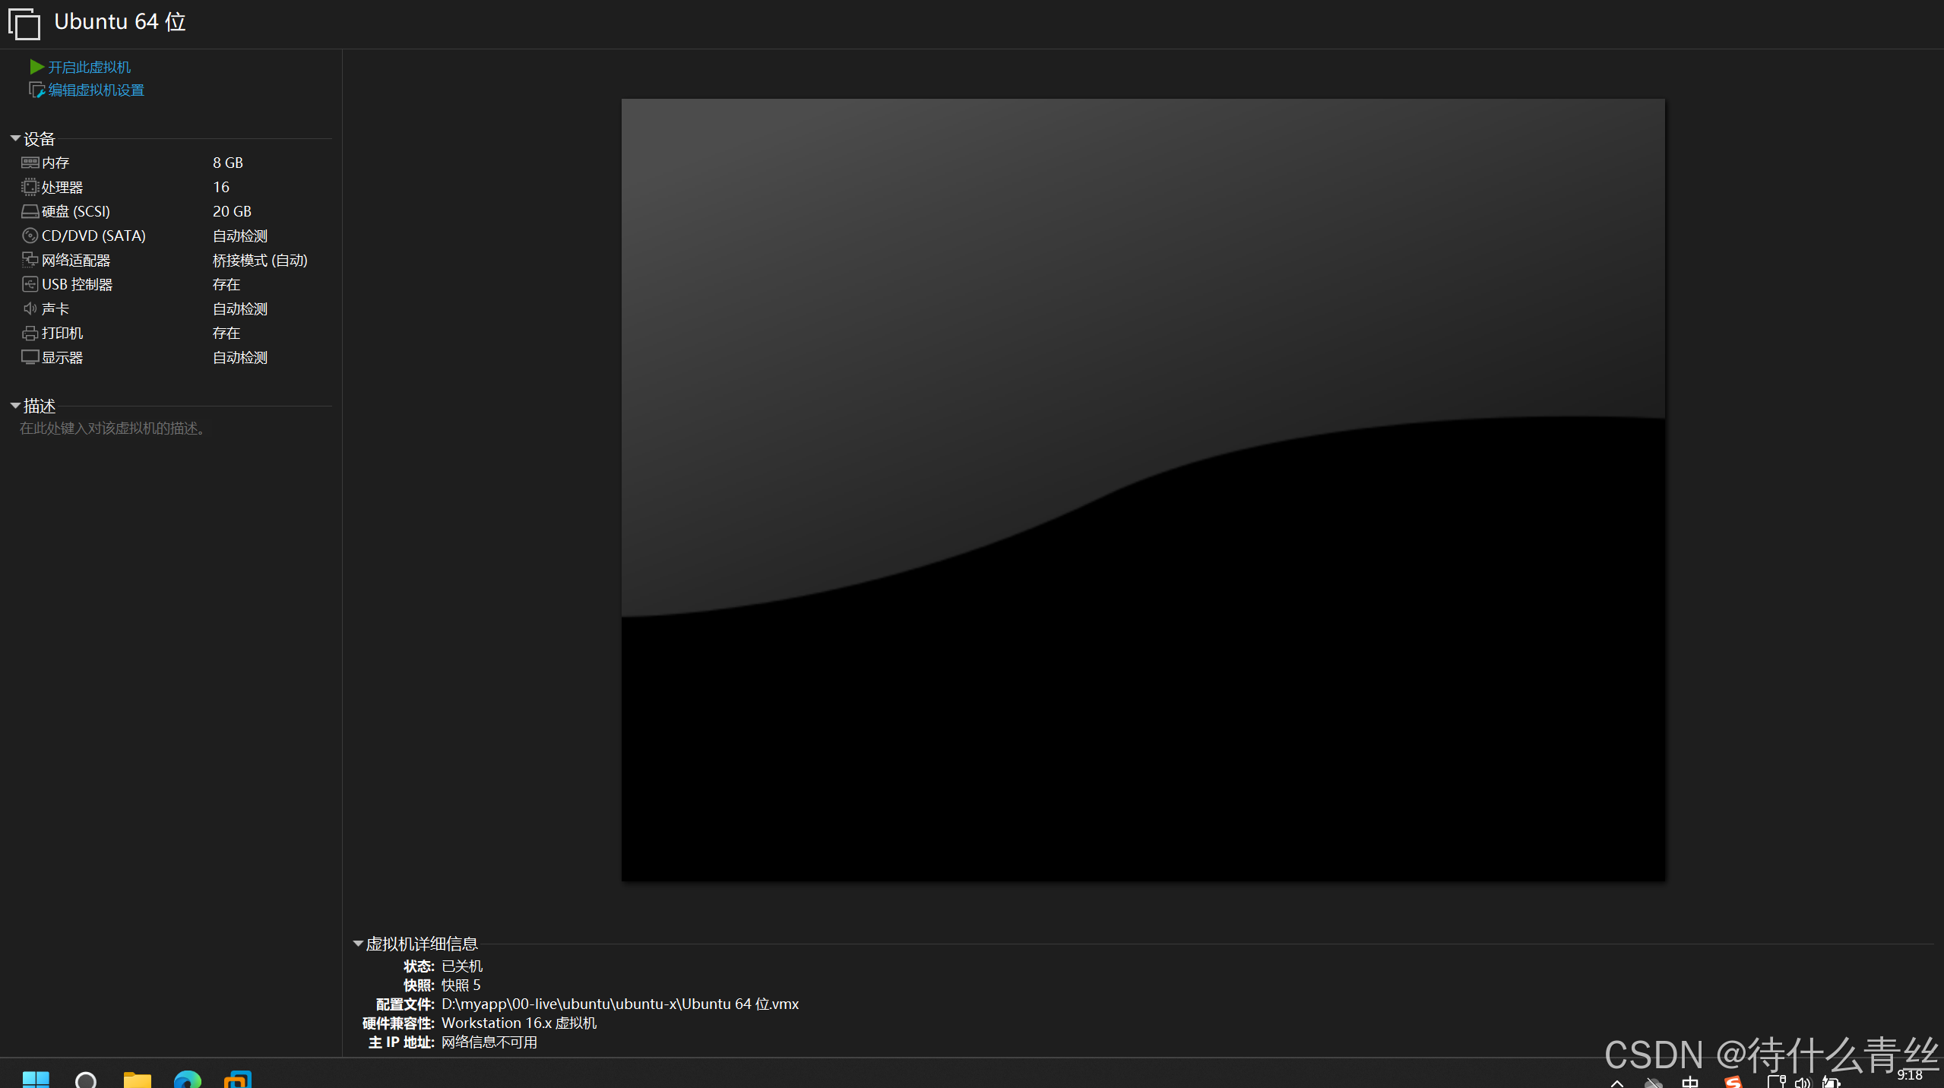1944x1088 pixels.
Task: Click the network adapter (网络适配器) icon
Action: 30,260
